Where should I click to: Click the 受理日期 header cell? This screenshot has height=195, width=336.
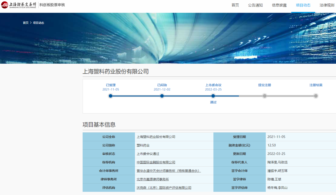pos(239,137)
